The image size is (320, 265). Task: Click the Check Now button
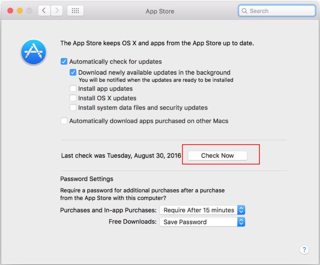pyautogui.click(x=217, y=155)
